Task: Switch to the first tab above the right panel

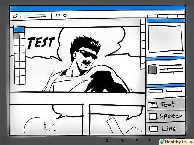Action: click(152, 16)
